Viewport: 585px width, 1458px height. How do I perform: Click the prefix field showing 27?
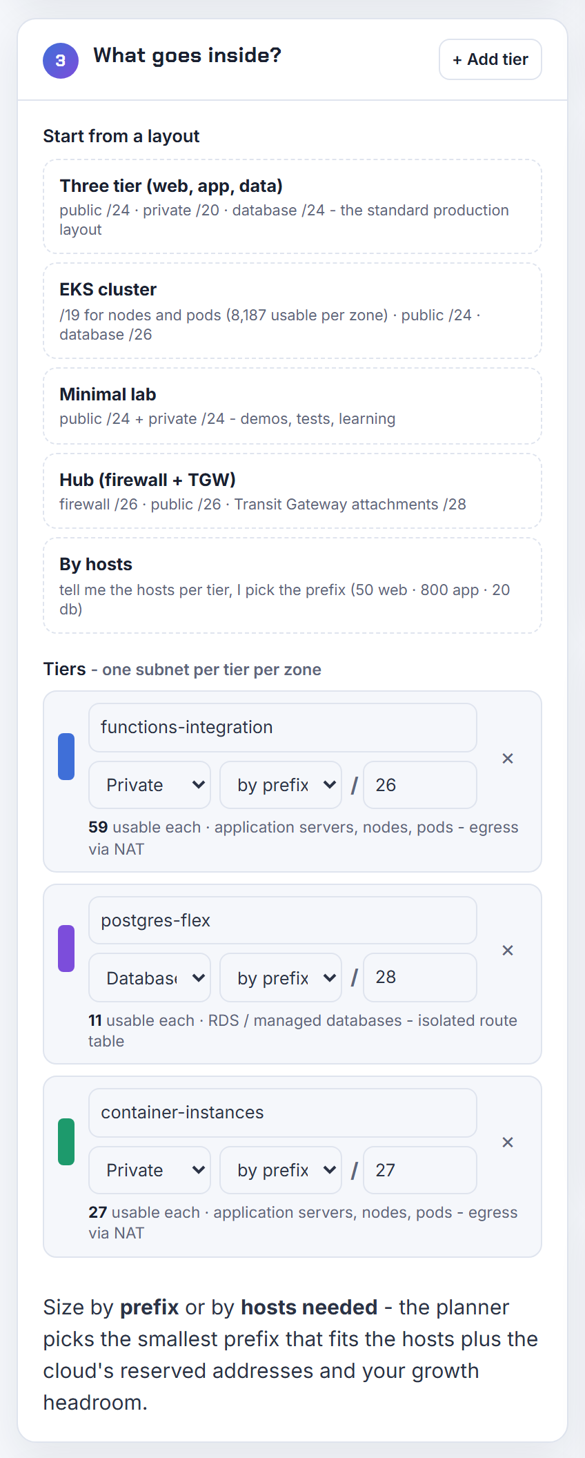[x=420, y=1170]
